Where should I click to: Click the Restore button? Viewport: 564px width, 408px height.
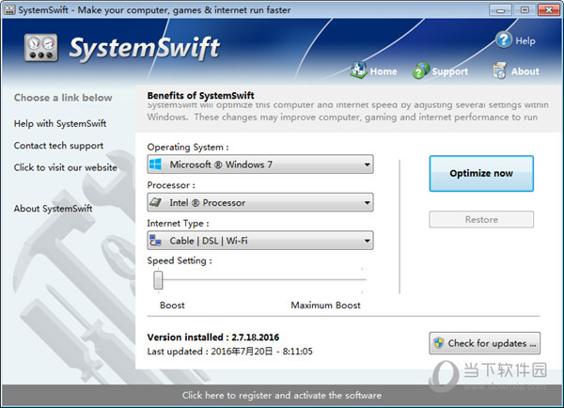481,219
